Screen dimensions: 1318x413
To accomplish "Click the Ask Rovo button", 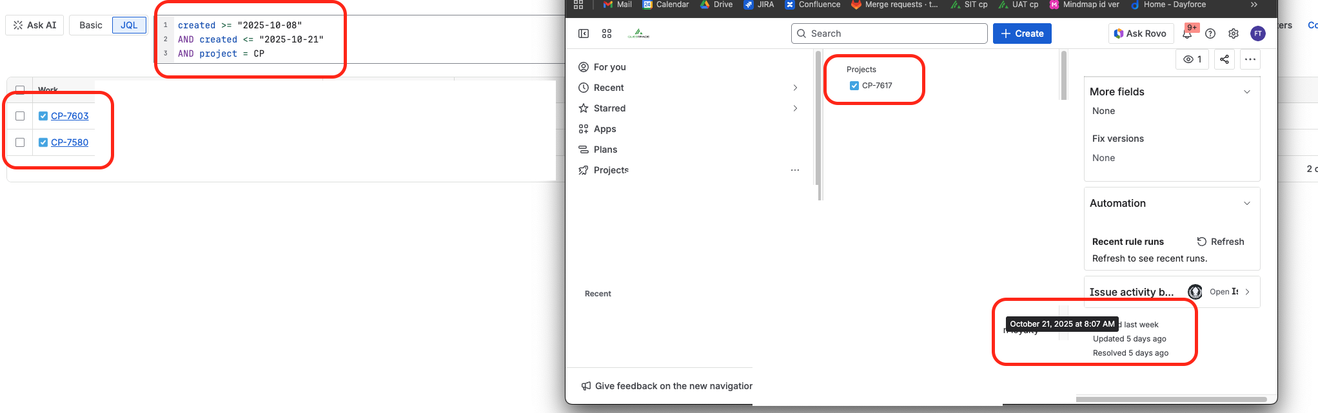I will [x=1140, y=34].
